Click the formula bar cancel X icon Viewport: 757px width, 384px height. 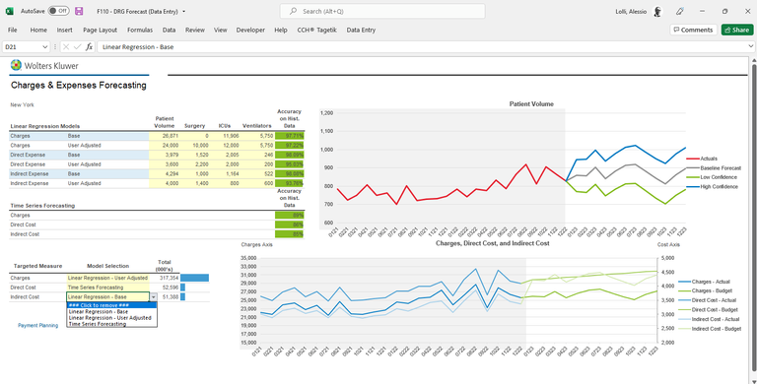pyautogui.click(x=66, y=47)
